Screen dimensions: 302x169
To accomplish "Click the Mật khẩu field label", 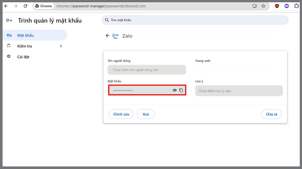I will [114, 81].
